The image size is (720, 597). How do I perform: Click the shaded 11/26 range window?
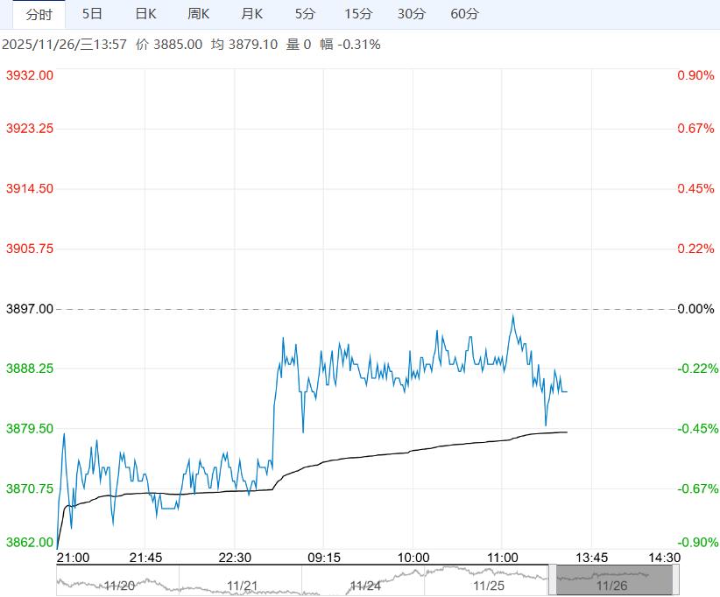(613, 579)
